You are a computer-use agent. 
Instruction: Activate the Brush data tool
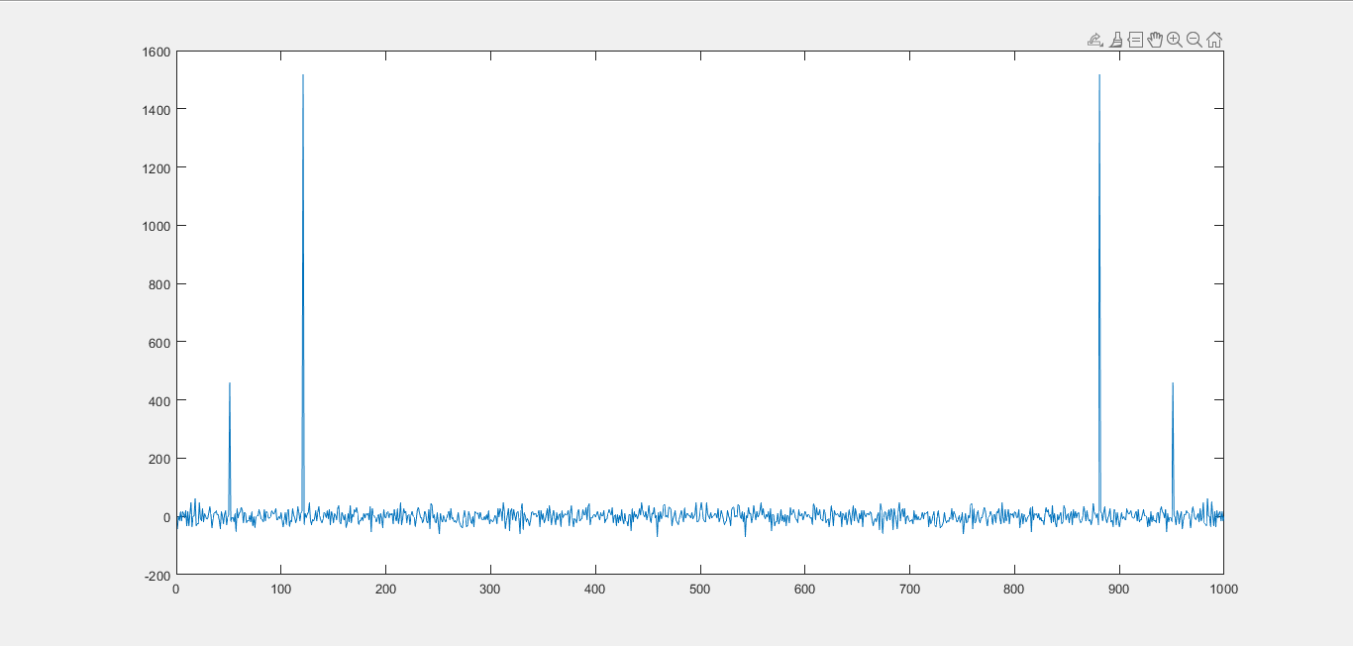click(1116, 40)
